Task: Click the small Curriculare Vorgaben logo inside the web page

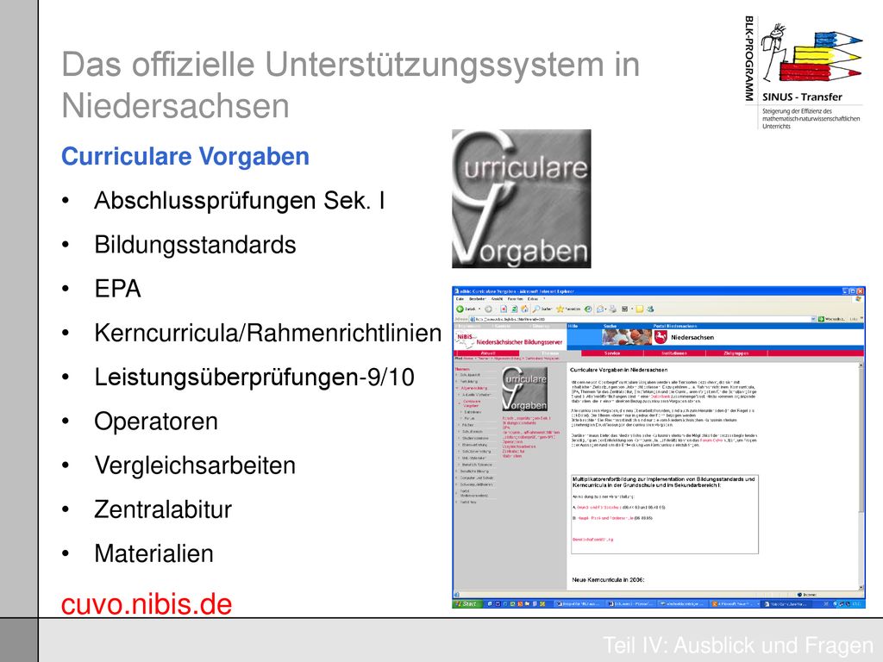Action: 523,389
